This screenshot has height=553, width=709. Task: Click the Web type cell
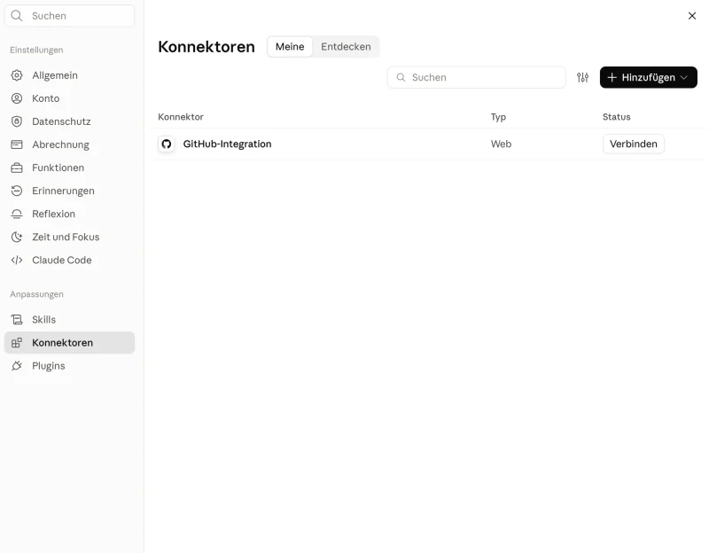pos(501,144)
